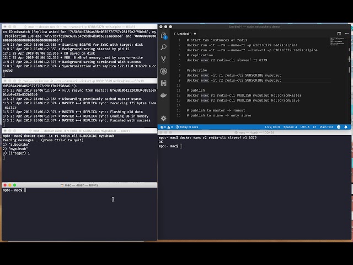This screenshot has width=353, height=265.
Task: Change language mode via 'Plain Text'
Action: (326, 127)
